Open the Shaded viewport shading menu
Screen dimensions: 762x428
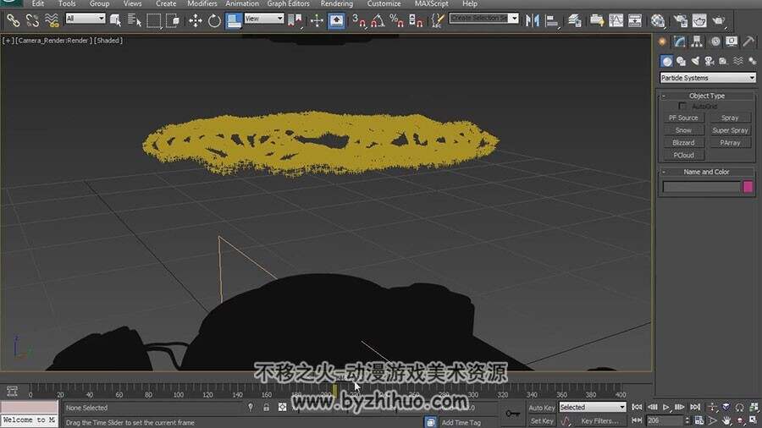[x=108, y=41]
